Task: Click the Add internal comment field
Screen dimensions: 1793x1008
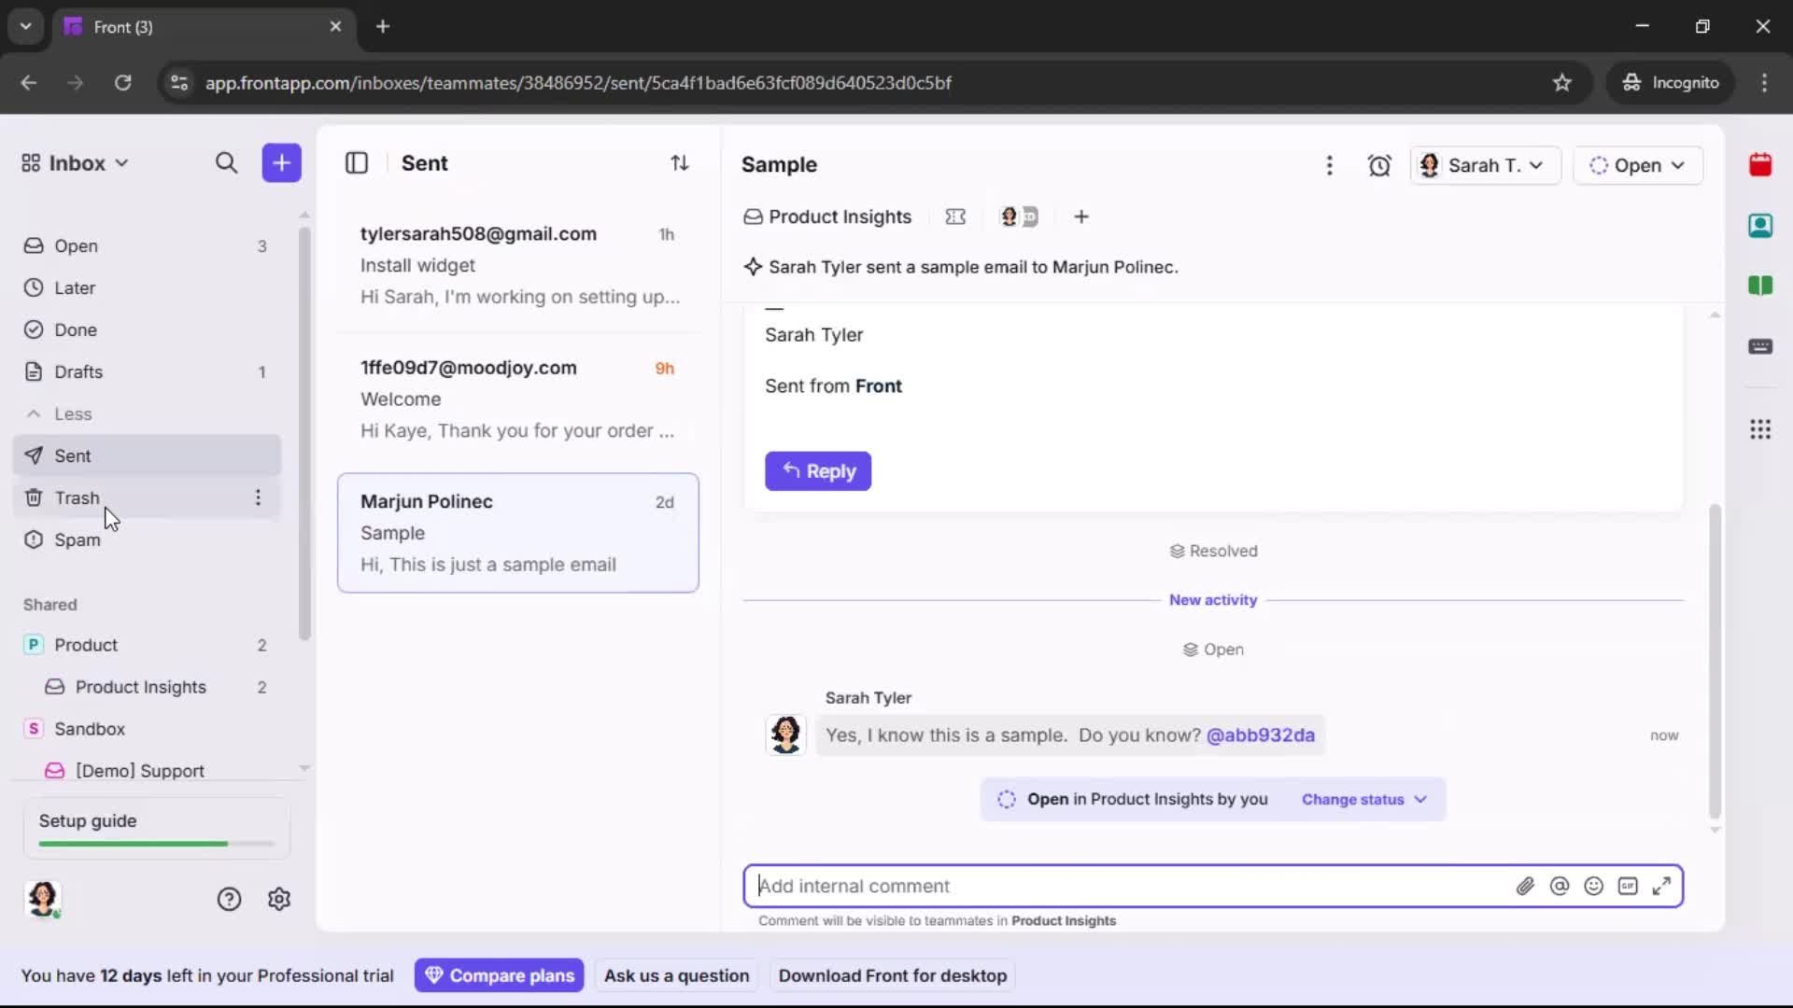Action: 1027,886
